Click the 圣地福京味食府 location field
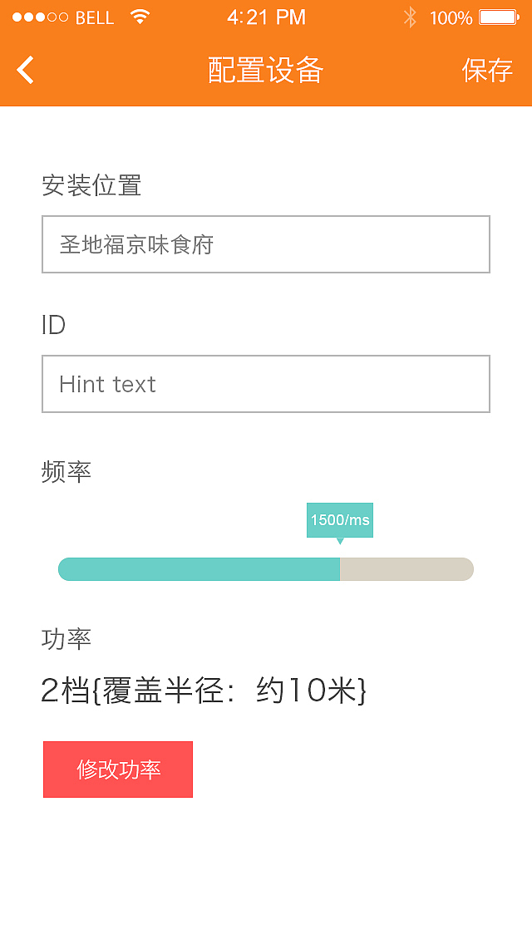 pos(266,243)
